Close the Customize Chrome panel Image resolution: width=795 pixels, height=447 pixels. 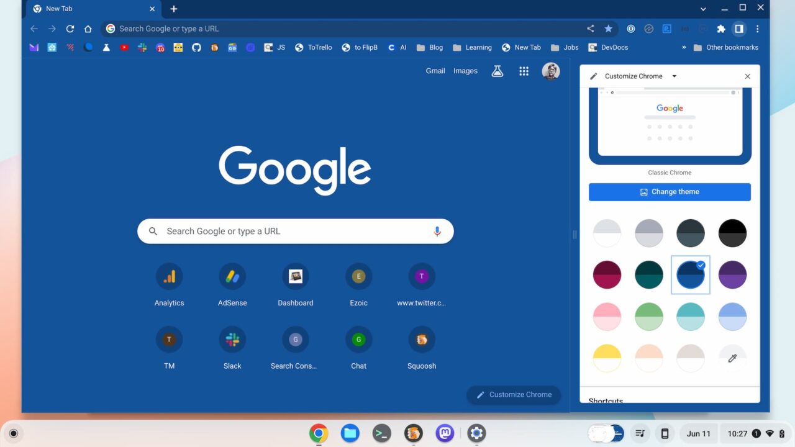[x=748, y=76]
